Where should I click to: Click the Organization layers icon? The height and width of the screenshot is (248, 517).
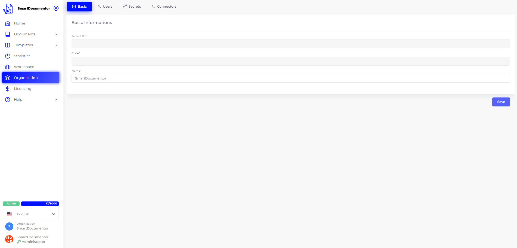[8, 78]
